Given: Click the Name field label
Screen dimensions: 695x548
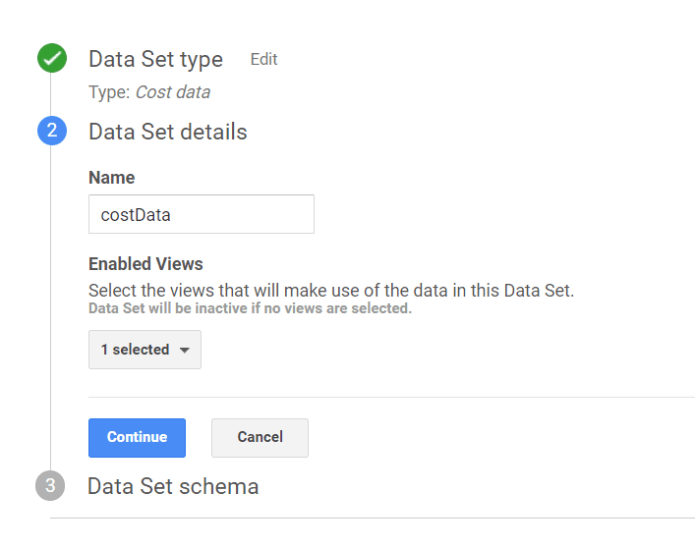Looking at the screenshot, I should [111, 178].
